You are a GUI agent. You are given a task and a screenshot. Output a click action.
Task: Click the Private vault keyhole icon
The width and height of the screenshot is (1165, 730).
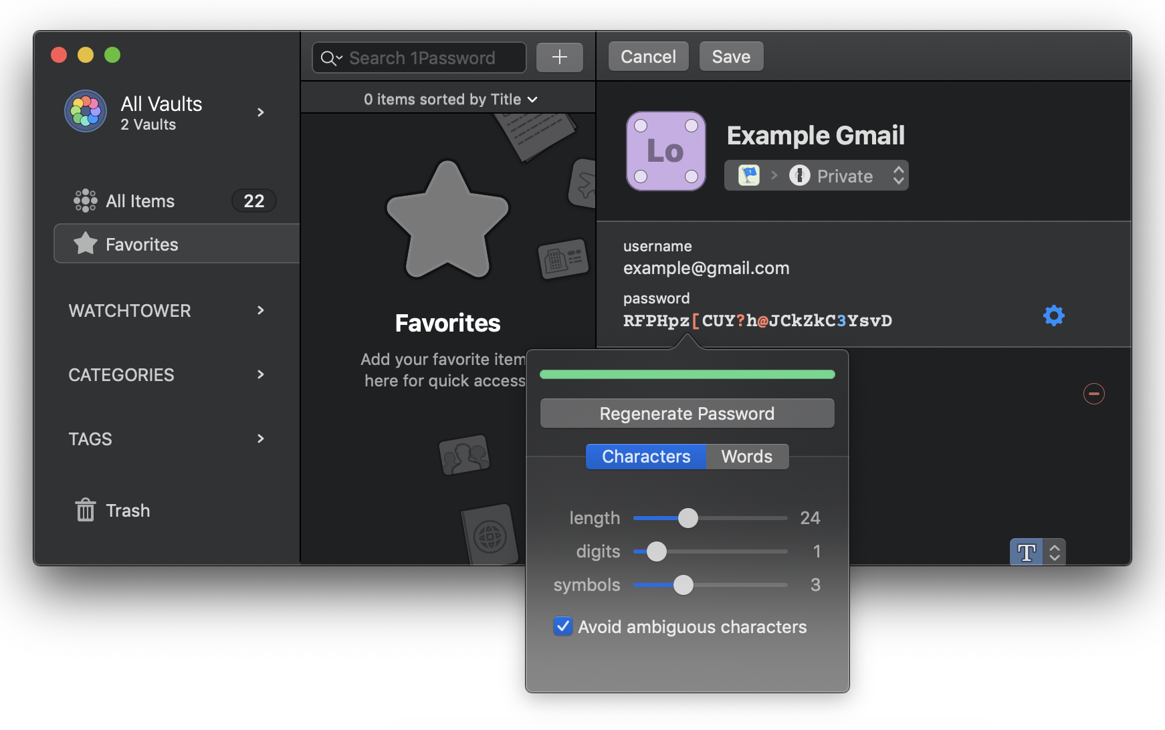(799, 176)
